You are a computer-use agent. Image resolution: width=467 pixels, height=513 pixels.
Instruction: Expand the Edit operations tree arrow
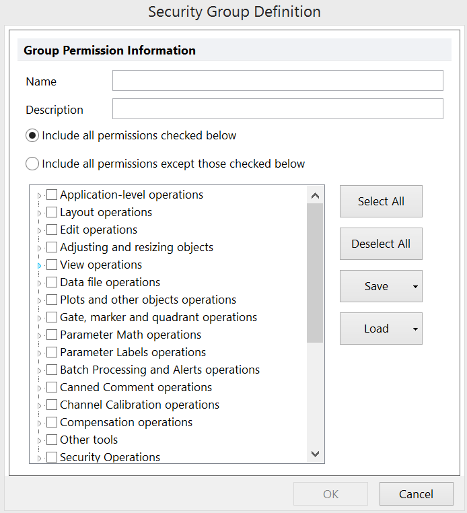click(39, 230)
